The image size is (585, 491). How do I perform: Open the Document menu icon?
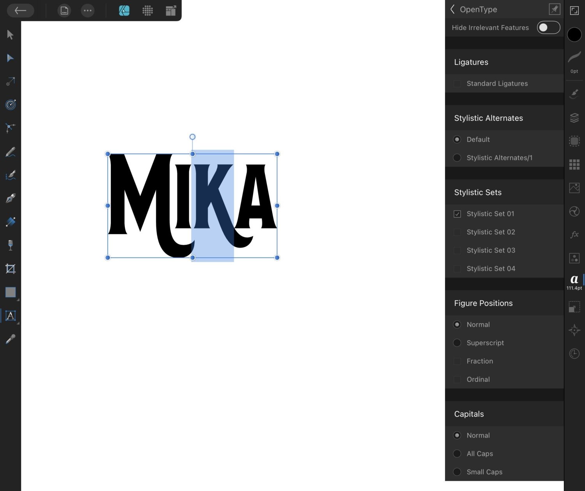pos(64,11)
